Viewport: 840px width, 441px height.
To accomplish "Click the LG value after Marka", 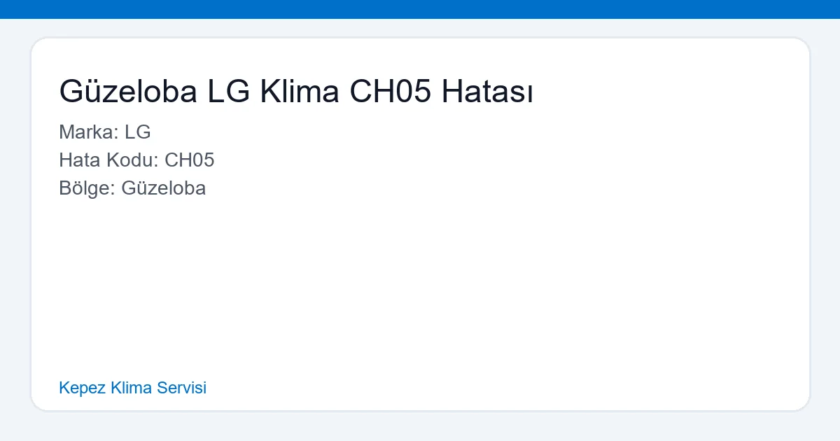I will point(138,132).
